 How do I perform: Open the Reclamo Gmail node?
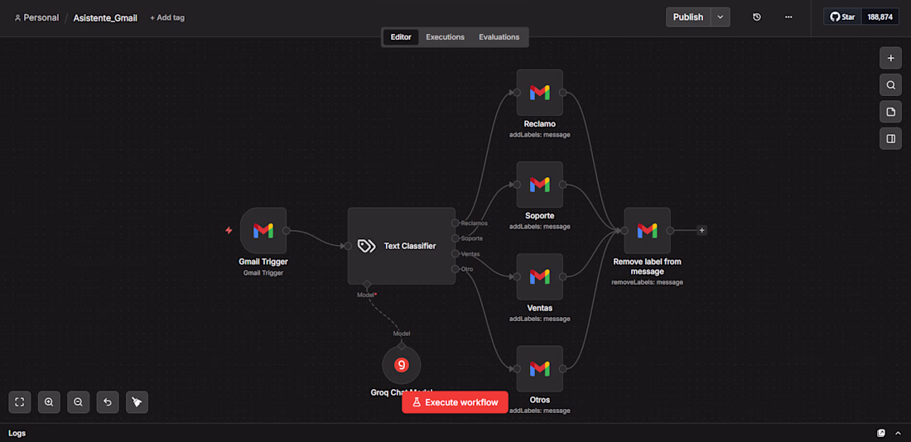[540, 93]
